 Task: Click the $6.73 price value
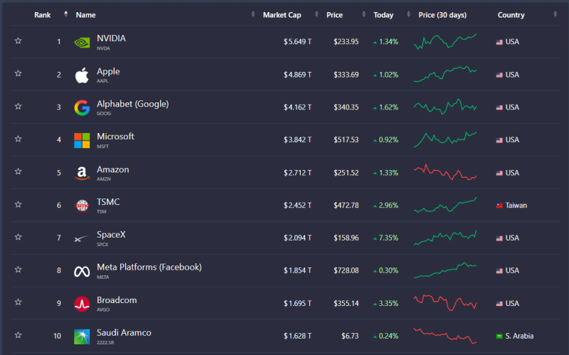coord(350,336)
